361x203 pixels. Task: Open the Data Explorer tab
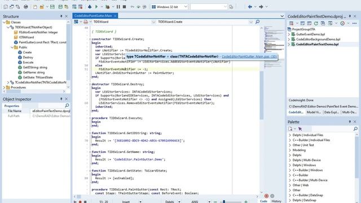coord(331,112)
